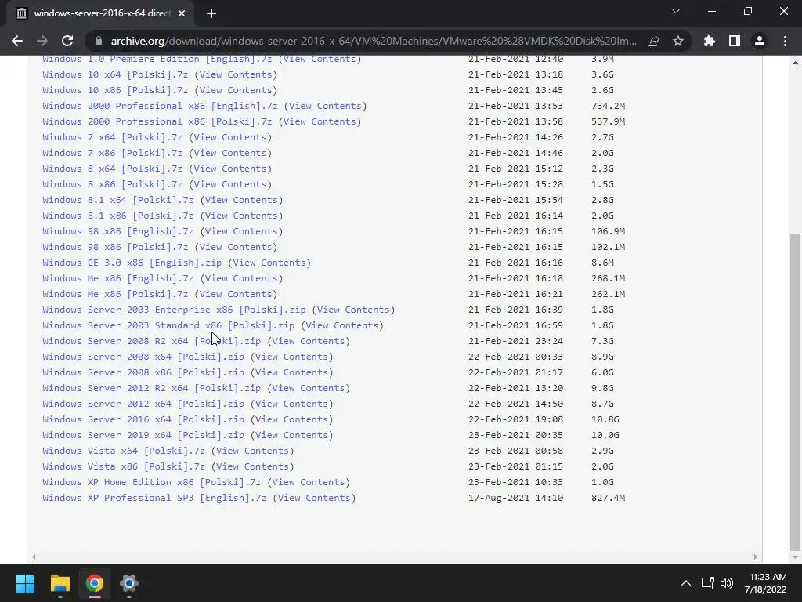Image resolution: width=802 pixels, height=602 pixels.
Task: View Contents of Windows Me x86 [Polski].7z
Action: click(x=236, y=295)
